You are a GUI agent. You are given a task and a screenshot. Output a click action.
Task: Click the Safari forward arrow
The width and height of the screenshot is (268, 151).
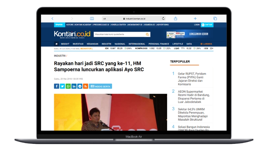pos(72,19)
